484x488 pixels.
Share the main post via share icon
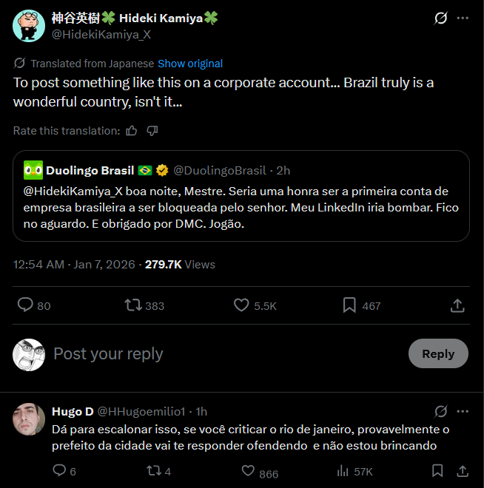457,305
